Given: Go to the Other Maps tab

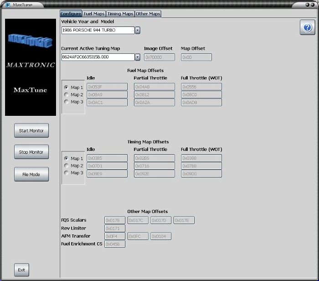Looking at the screenshot, I should pos(148,14).
